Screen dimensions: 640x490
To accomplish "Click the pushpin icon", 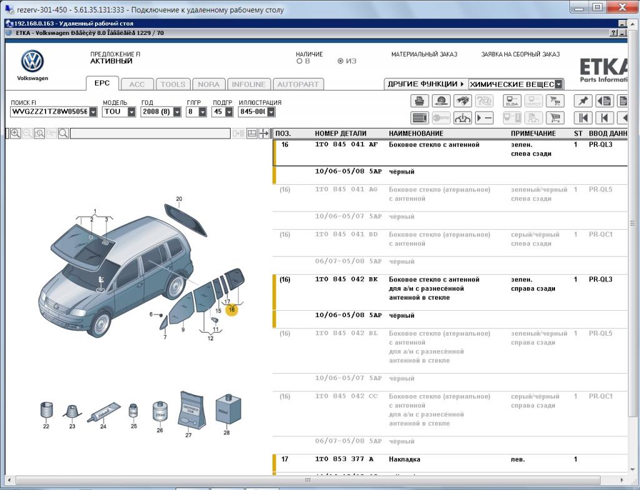I will pos(583,100).
